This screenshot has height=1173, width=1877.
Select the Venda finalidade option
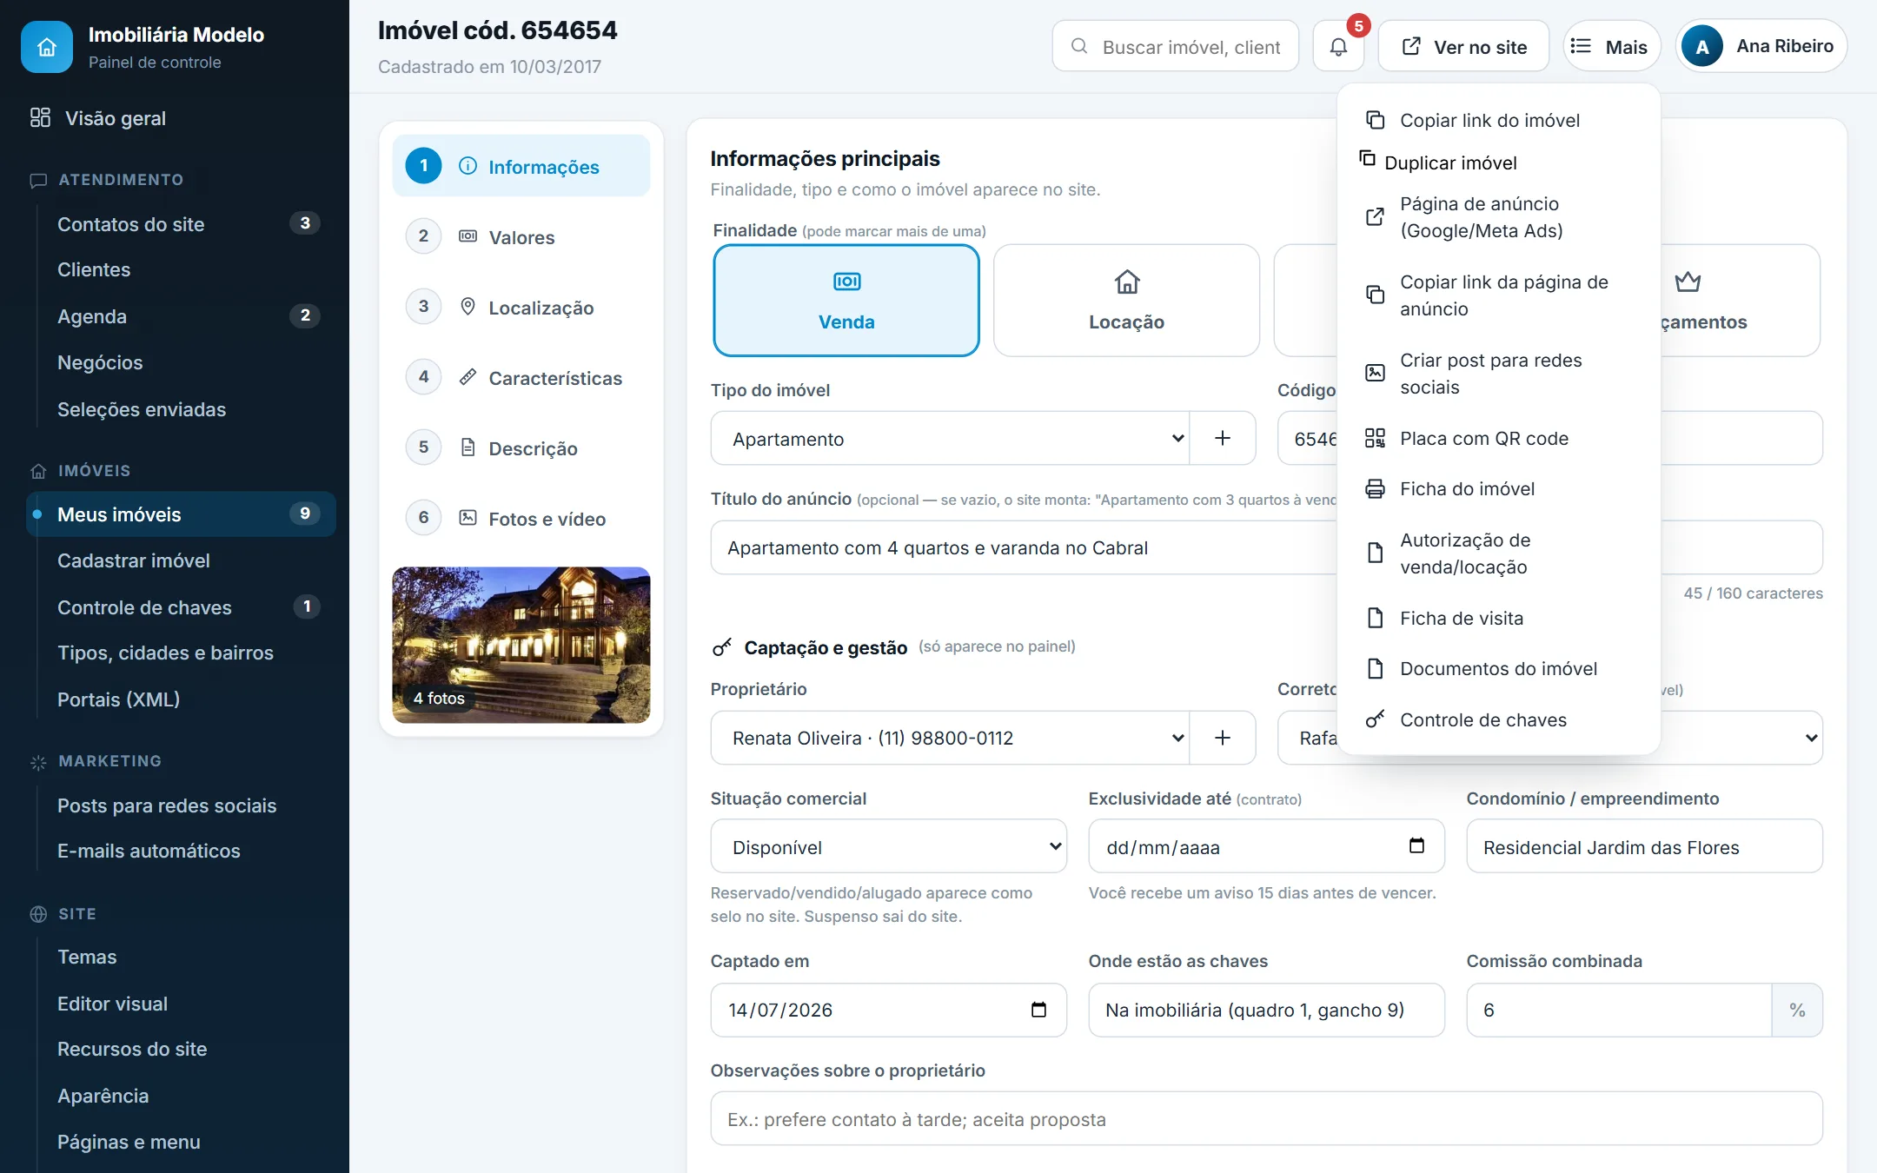click(846, 301)
